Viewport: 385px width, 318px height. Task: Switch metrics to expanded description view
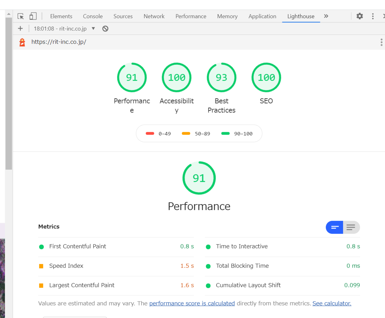[351, 227]
